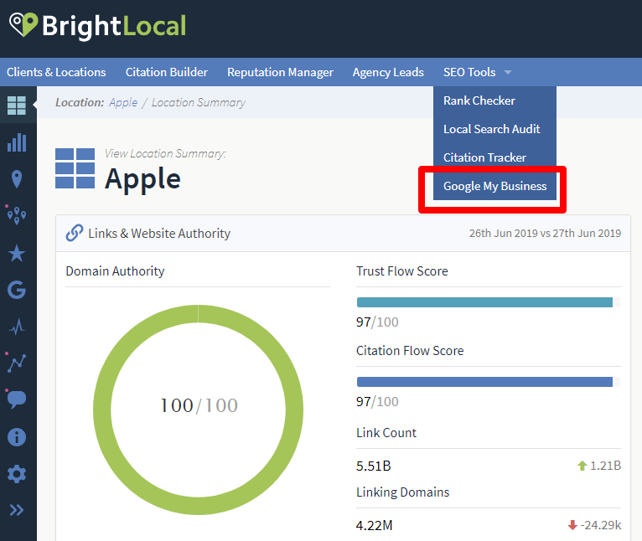The height and width of the screenshot is (541, 642).
Task: Click the date range 26th Jun 2019 vs 27th Jun 2019
Action: coord(545,234)
